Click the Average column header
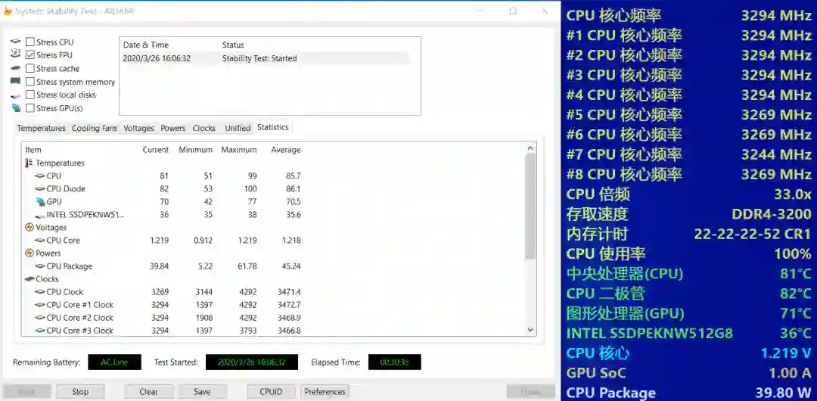The height and width of the screenshot is (401, 817). click(285, 150)
